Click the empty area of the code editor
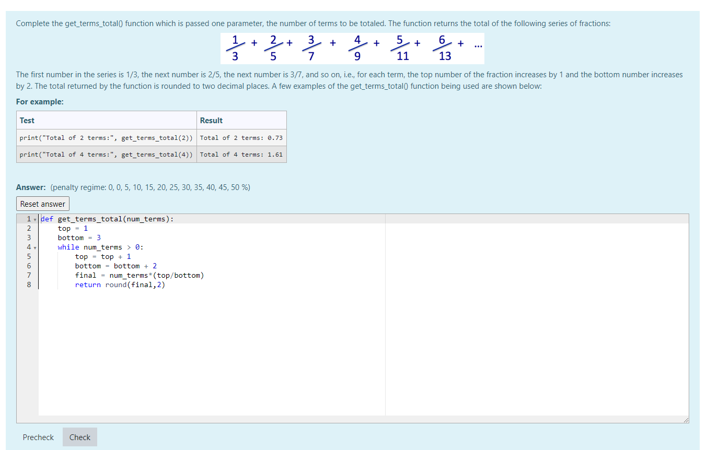The image size is (707, 450). pyautogui.click(x=363, y=352)
